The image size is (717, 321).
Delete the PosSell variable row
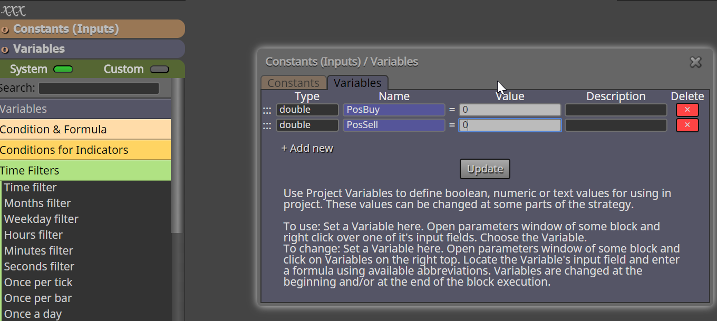click(x=687, y=125)
